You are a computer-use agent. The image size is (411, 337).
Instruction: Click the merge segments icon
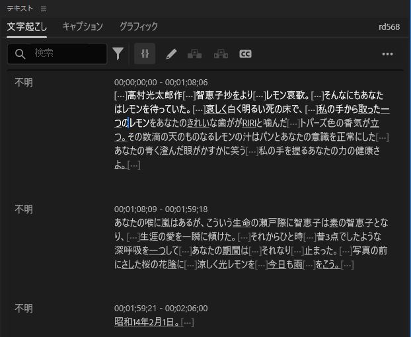[x=221, y=54]
